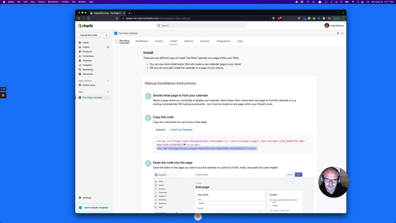The width and height of the screenshot is (396, 223).
Task: Close the Casual Run Club browser tab
Action: [x=124, y=13]
